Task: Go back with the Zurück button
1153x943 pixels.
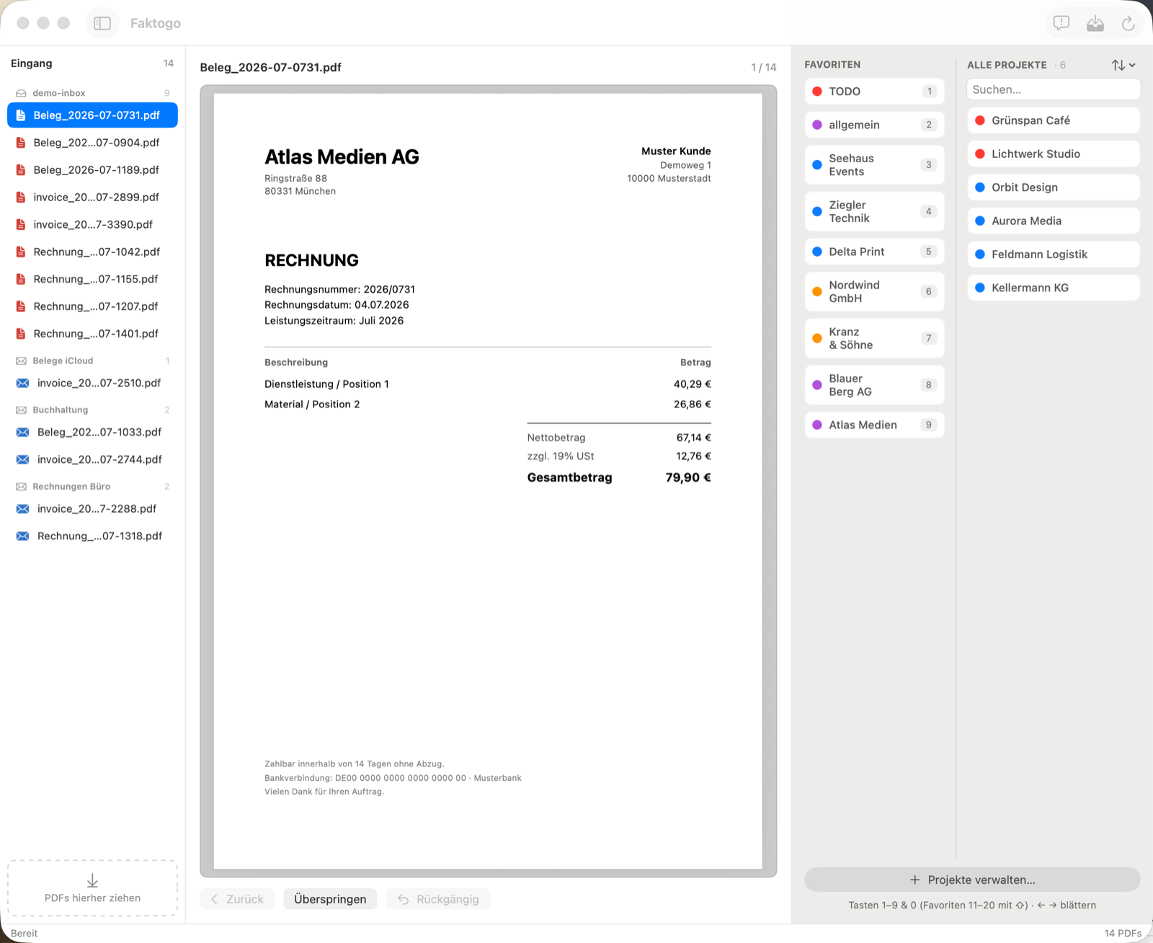Action: pyautogui.click(x=237, y=899)
